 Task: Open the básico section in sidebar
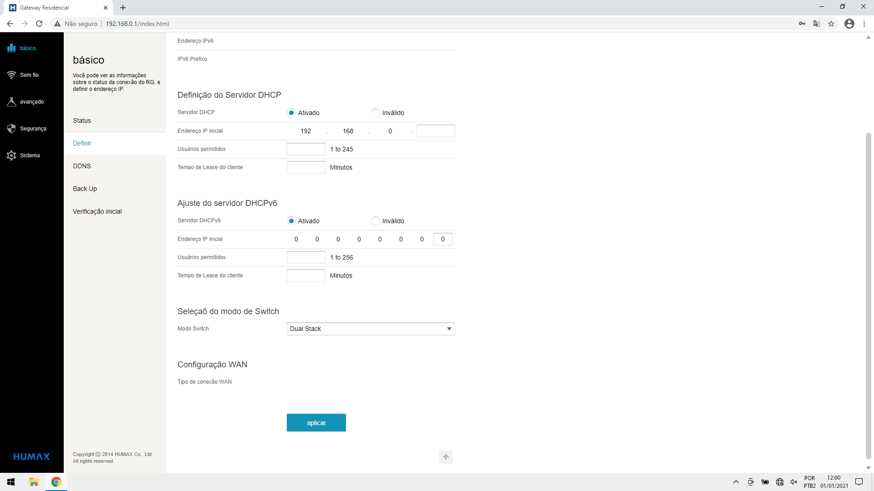pos(21,48)
